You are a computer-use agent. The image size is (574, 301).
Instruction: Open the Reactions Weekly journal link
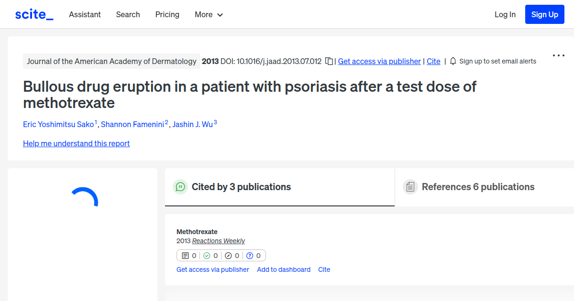point(219,241)
